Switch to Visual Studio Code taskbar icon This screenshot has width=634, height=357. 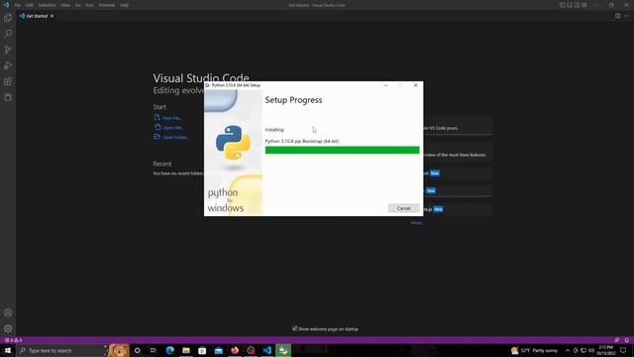pyautogui.click(x=266, y=350)
